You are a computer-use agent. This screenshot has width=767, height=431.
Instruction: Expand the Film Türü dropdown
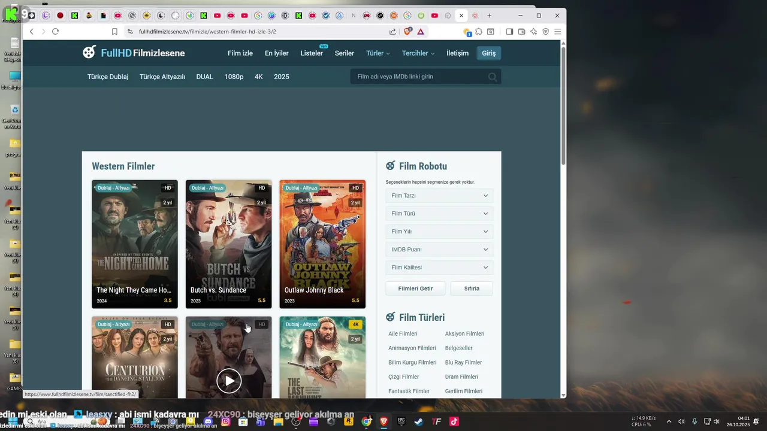pyautogui.click(x=439, y=214)
